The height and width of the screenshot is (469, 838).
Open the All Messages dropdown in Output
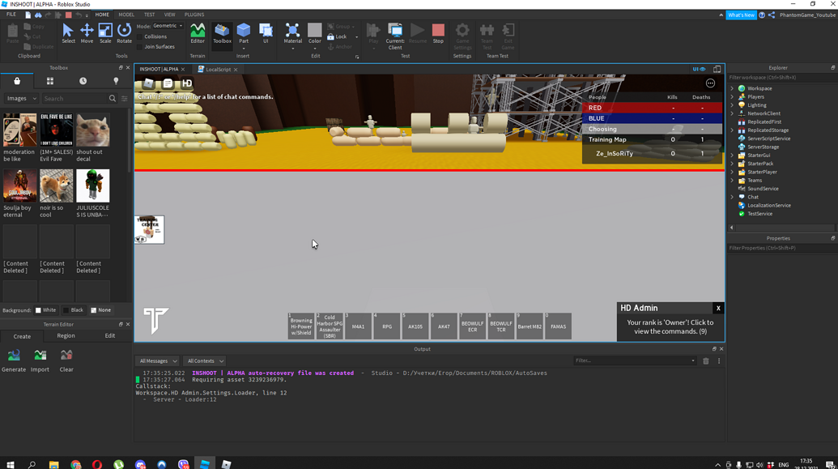157,360
